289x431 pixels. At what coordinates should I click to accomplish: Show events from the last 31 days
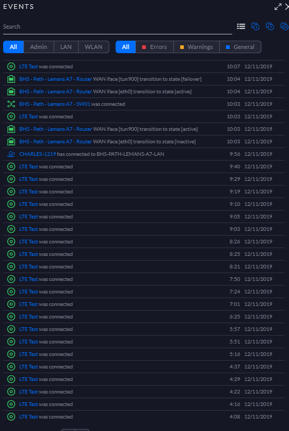(x=284, y=27)
